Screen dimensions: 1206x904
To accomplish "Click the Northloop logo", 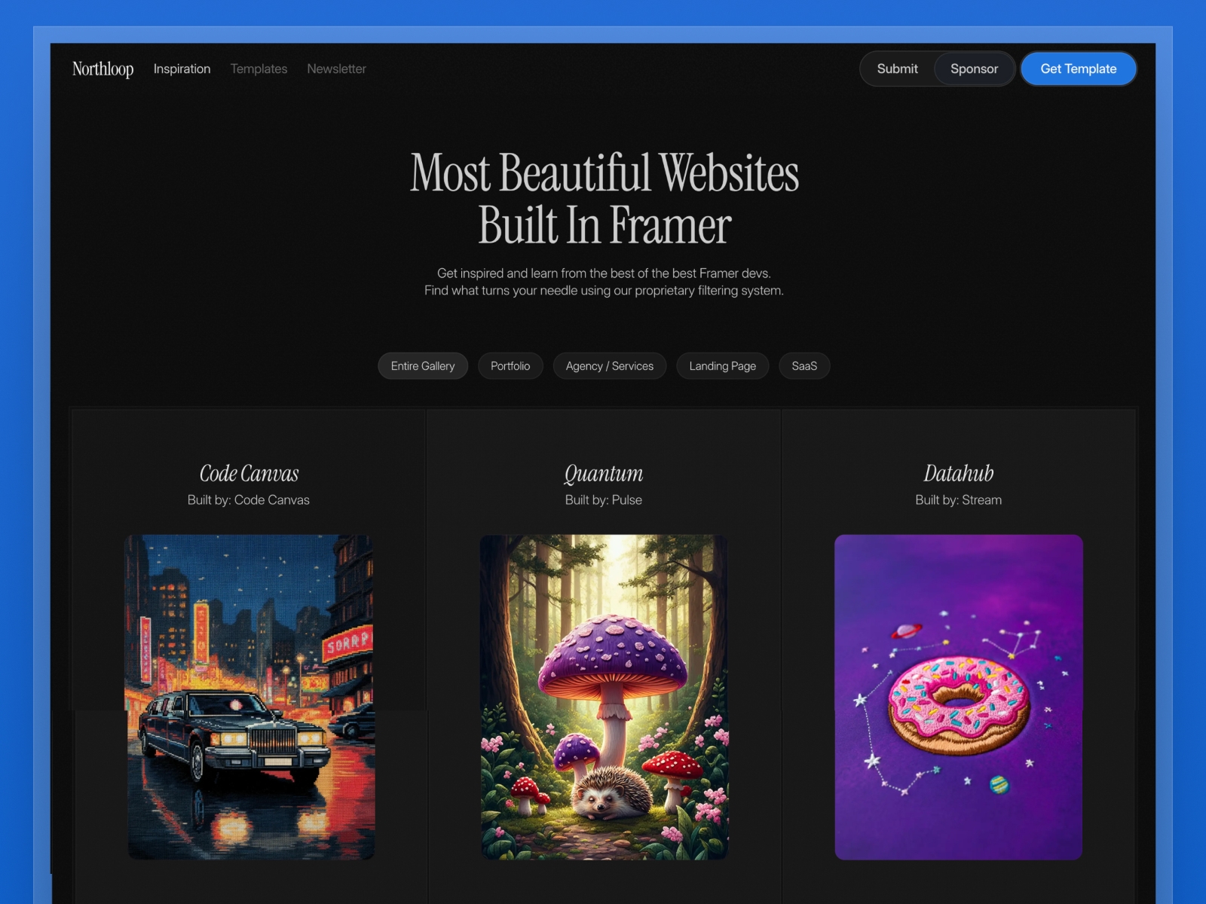I will coord(103,69).
